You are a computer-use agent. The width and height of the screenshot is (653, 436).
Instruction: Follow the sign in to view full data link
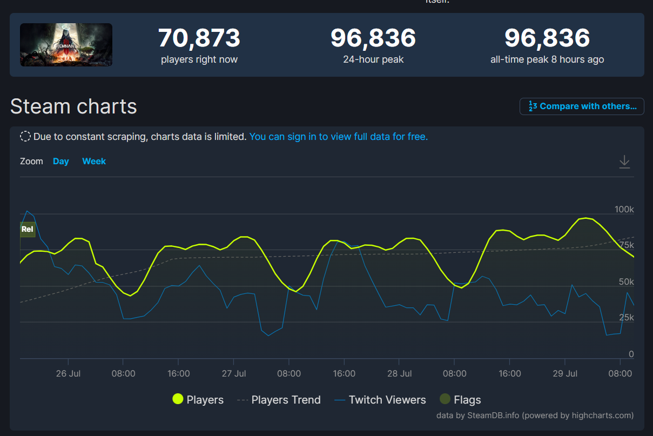tap(338, 137)
